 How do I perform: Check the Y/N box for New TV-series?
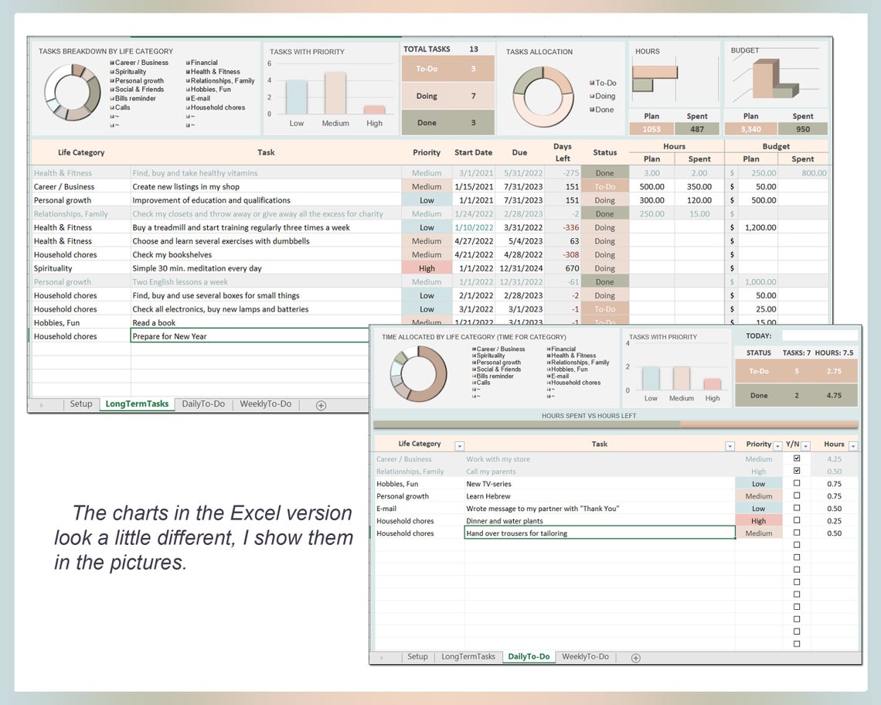pyautogui.click(x=797, y=483)
